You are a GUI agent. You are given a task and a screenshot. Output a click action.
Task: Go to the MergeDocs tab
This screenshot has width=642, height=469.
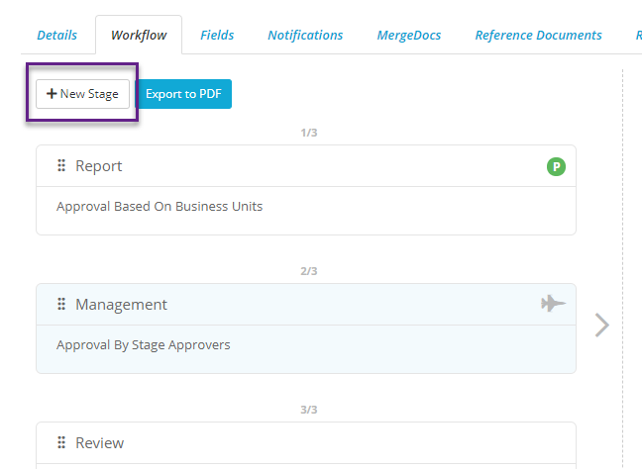[x=409, y=36]
